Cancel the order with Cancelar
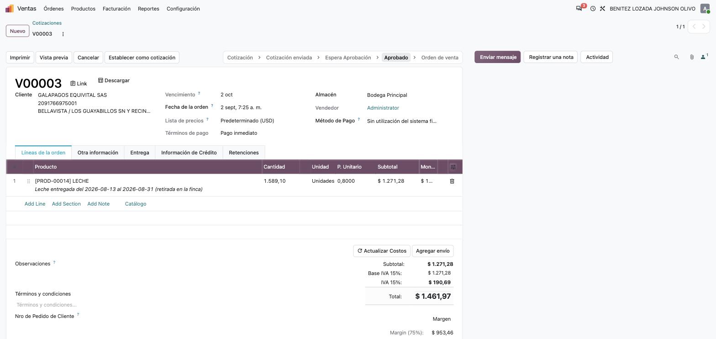716x339 pixels. pos(88,58)
